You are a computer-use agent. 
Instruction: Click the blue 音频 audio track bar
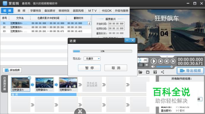44,94
